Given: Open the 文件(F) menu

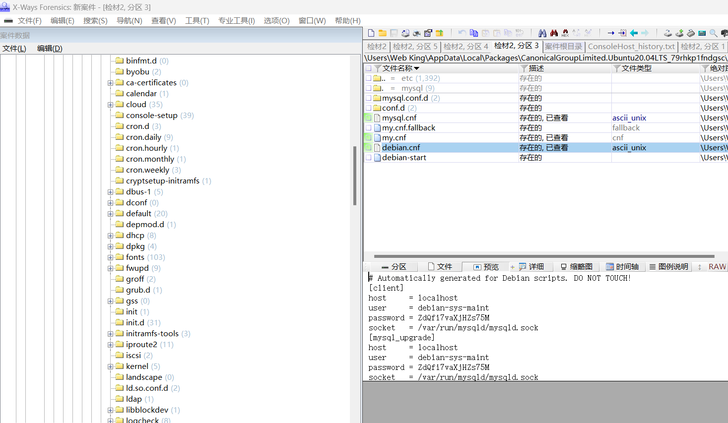Looking at the screenshot, I should tap(30, 21).
